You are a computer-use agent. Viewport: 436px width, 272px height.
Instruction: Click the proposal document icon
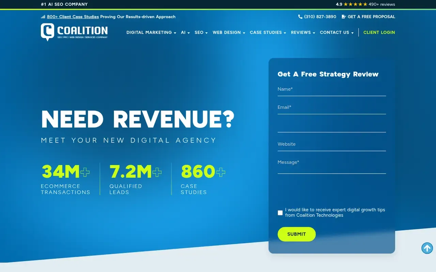(344, 17)
